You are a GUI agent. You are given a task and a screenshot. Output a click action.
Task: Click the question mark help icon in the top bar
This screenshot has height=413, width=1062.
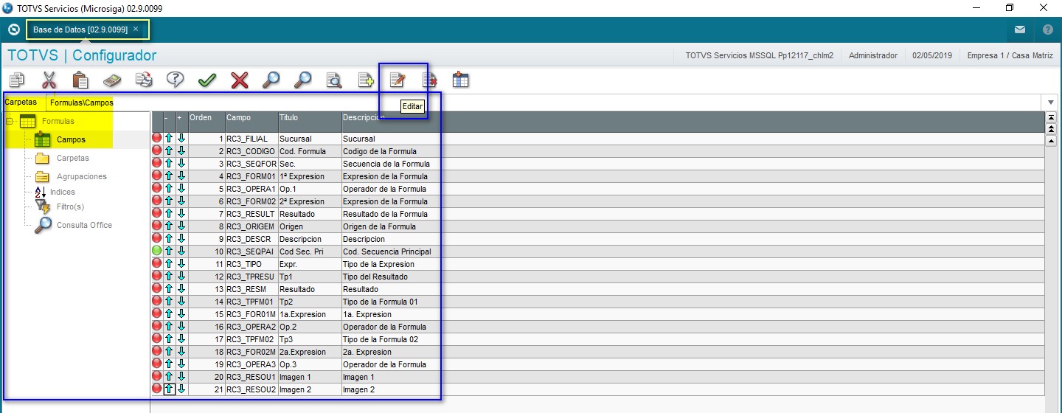1047,30
